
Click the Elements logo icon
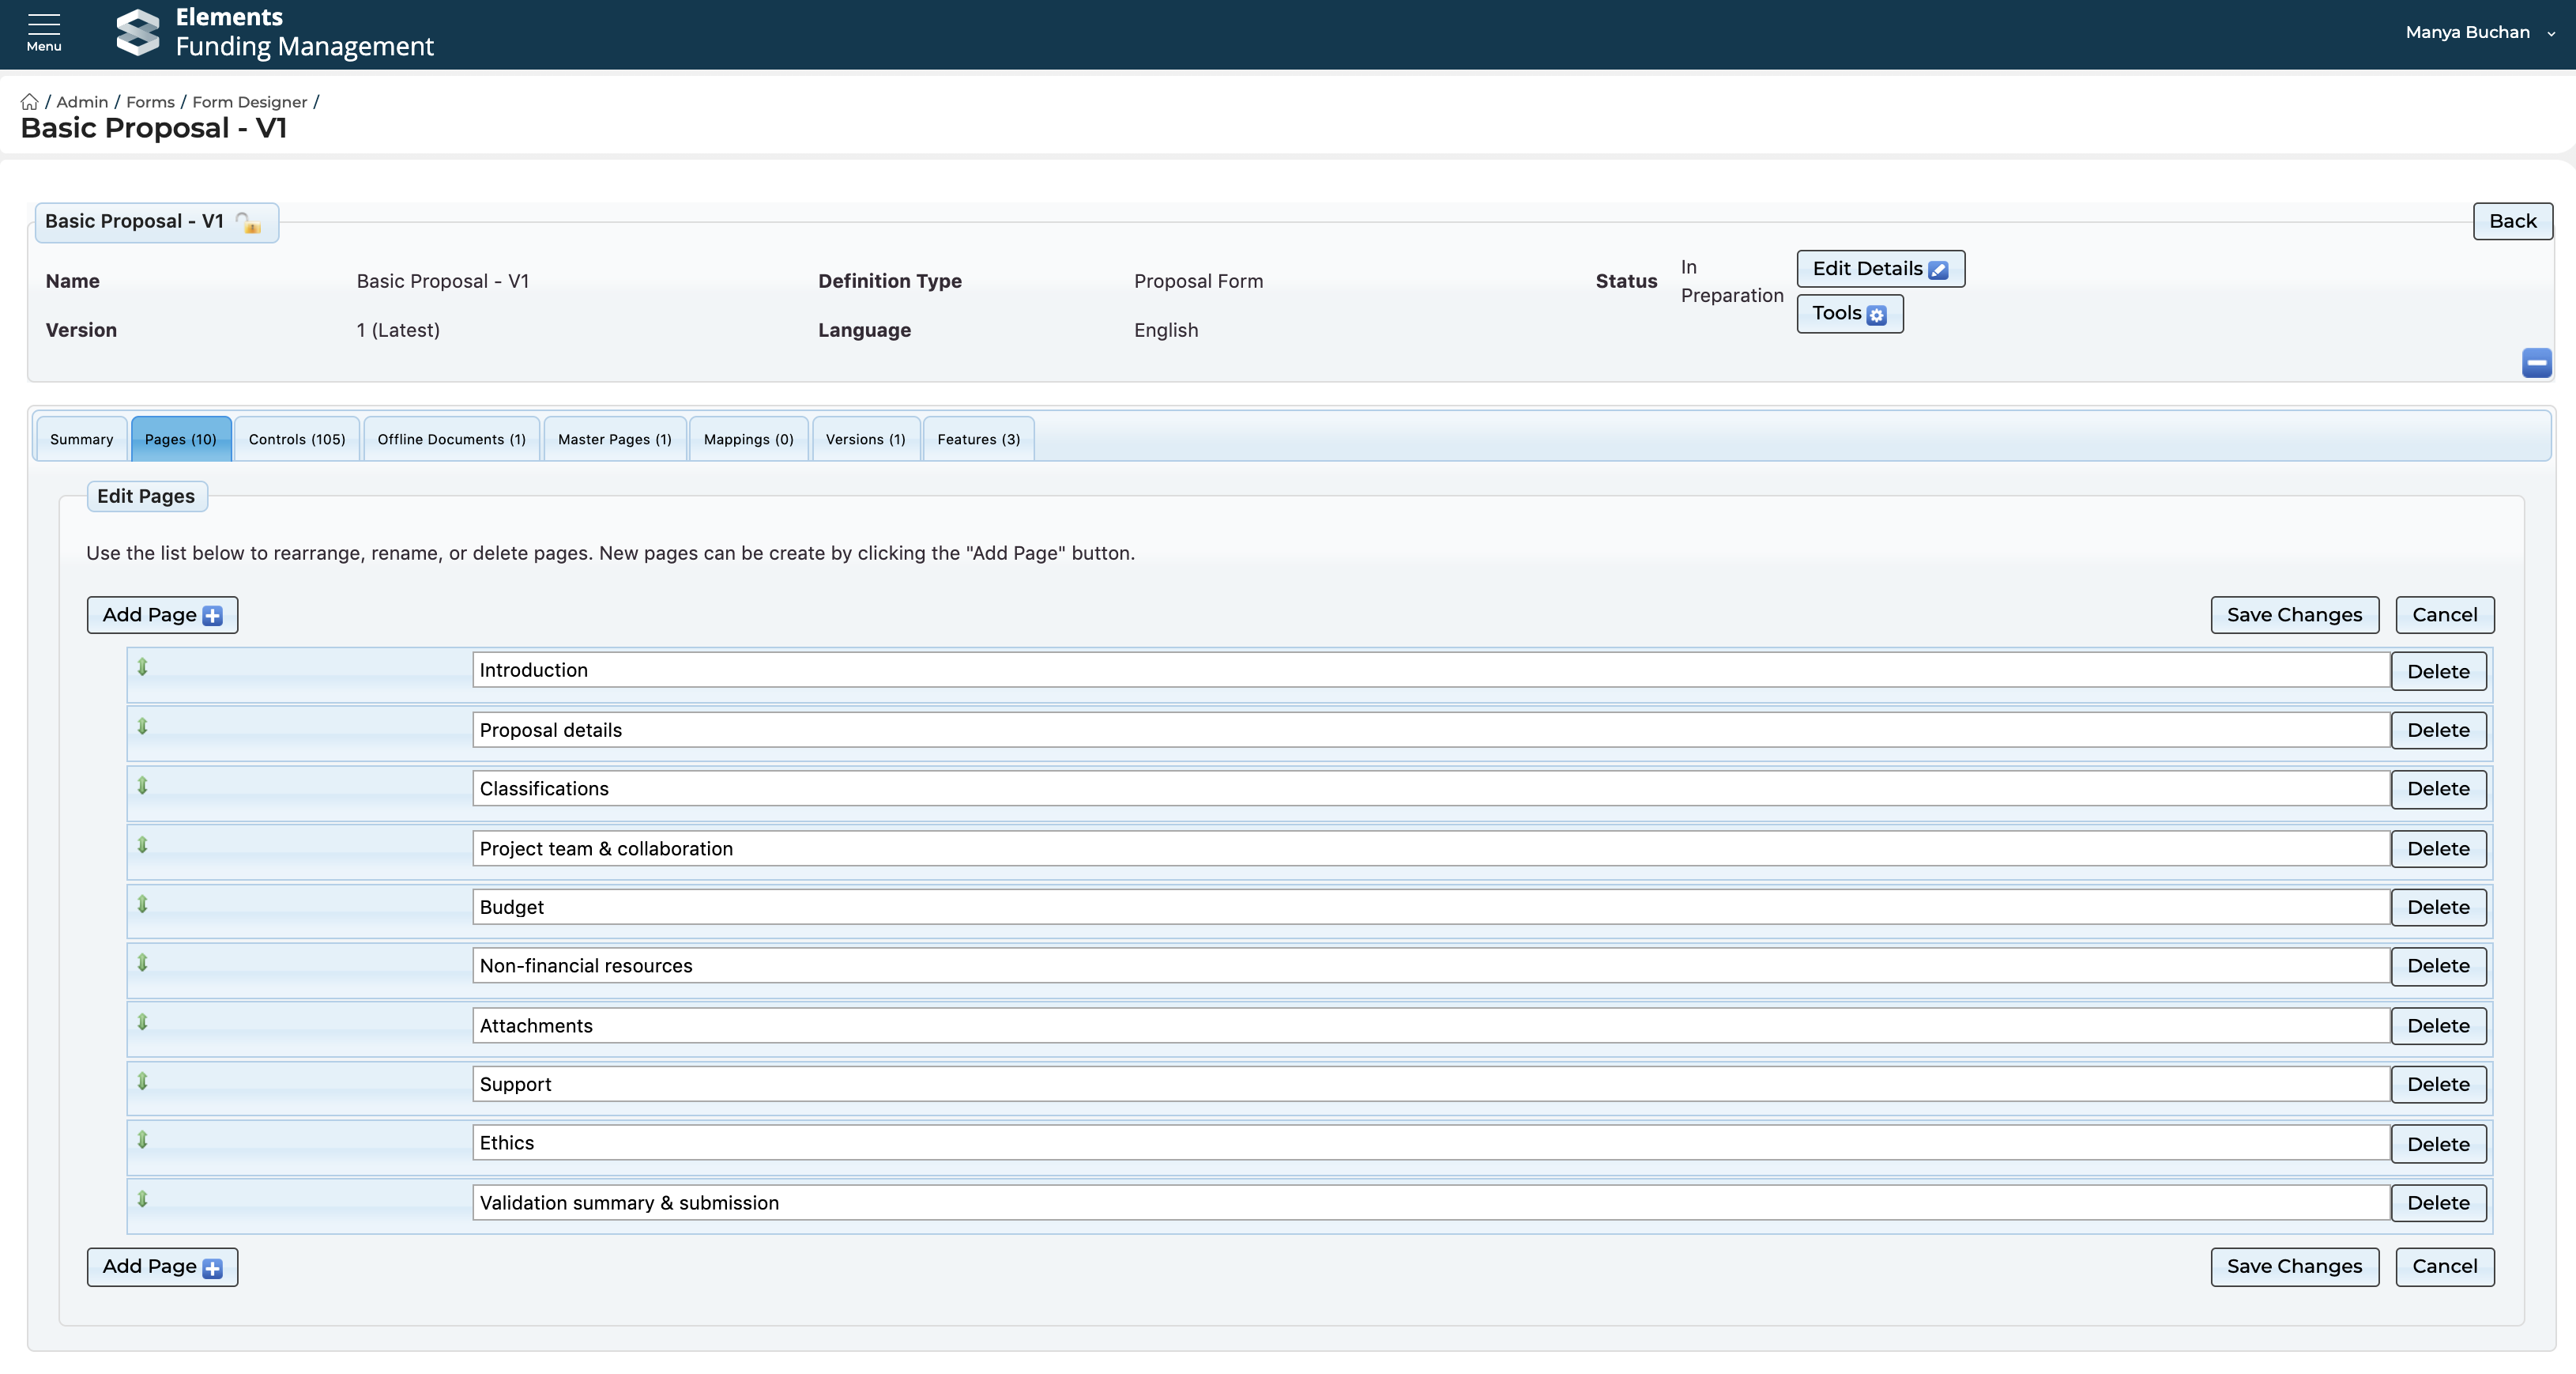coord(138,32)
